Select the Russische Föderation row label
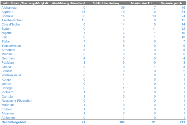The height and width of the screenshot is (125, 187). 17,101
